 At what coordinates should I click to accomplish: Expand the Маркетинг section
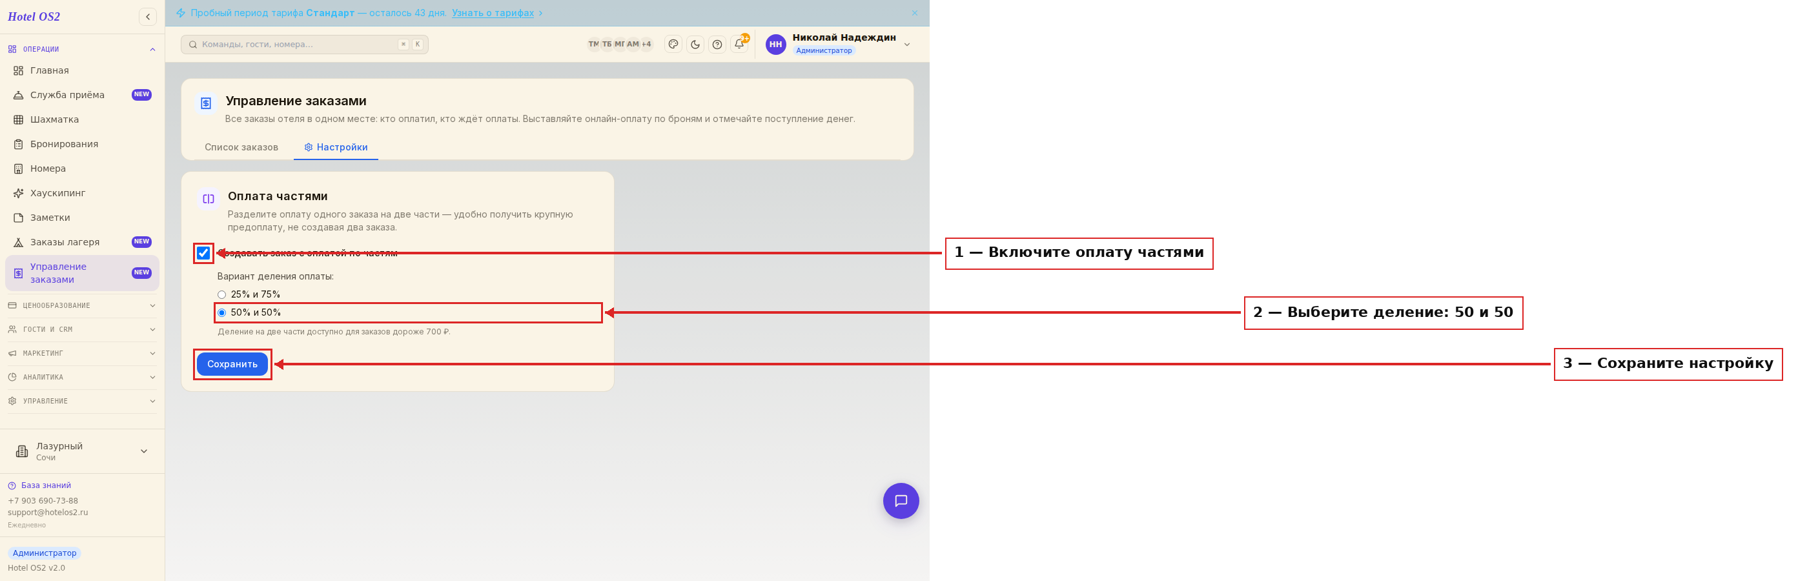83,353
